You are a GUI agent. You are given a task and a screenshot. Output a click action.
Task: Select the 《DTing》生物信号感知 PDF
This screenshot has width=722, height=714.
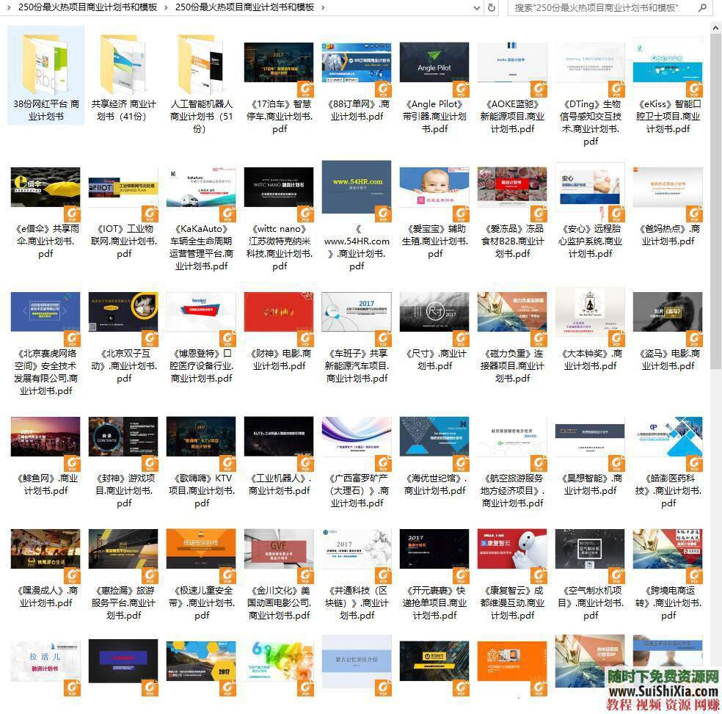591,93
